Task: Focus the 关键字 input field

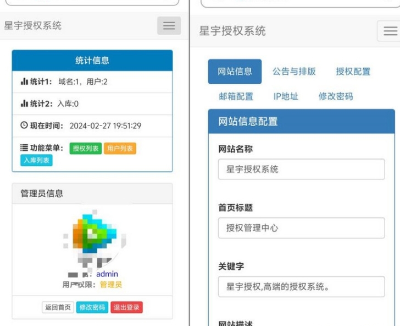Action: point(301,286)
